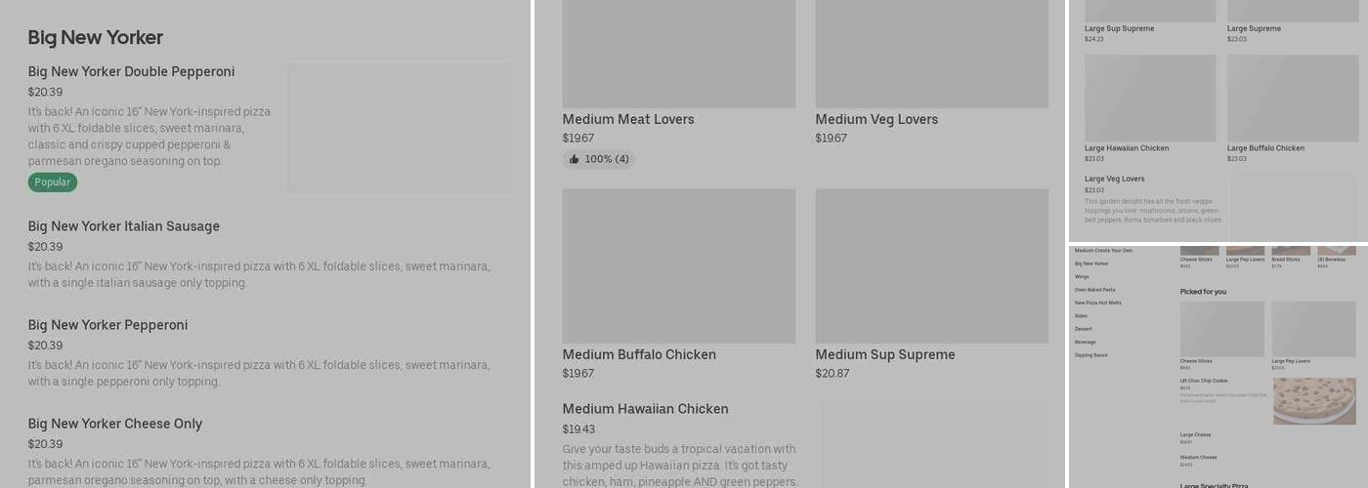
Task: Click the Ult Choc Chip Cookie photo
Action: tap(1313, 400)
